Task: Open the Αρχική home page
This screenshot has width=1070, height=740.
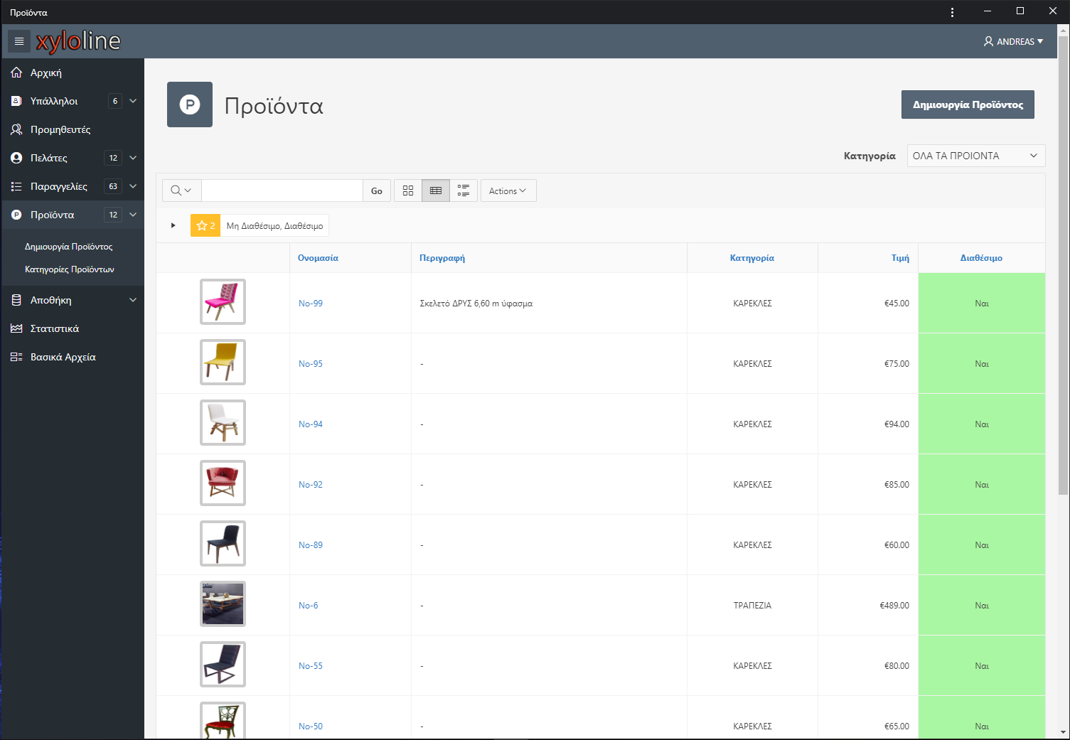Action: point(46,73)
